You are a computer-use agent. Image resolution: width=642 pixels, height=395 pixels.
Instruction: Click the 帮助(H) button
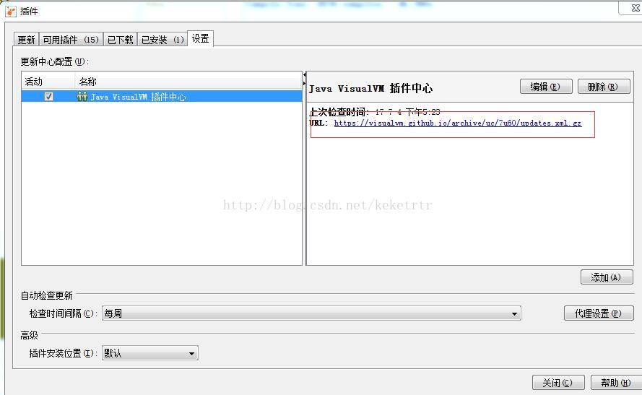coord(616,383)
